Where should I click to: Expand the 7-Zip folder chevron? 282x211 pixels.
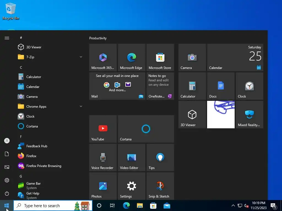point(81,57)
